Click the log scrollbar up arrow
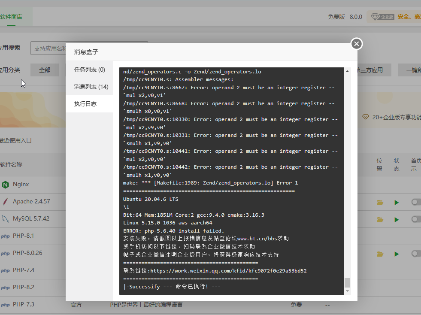Screen dimensions: 421x315 coord(348,71)
